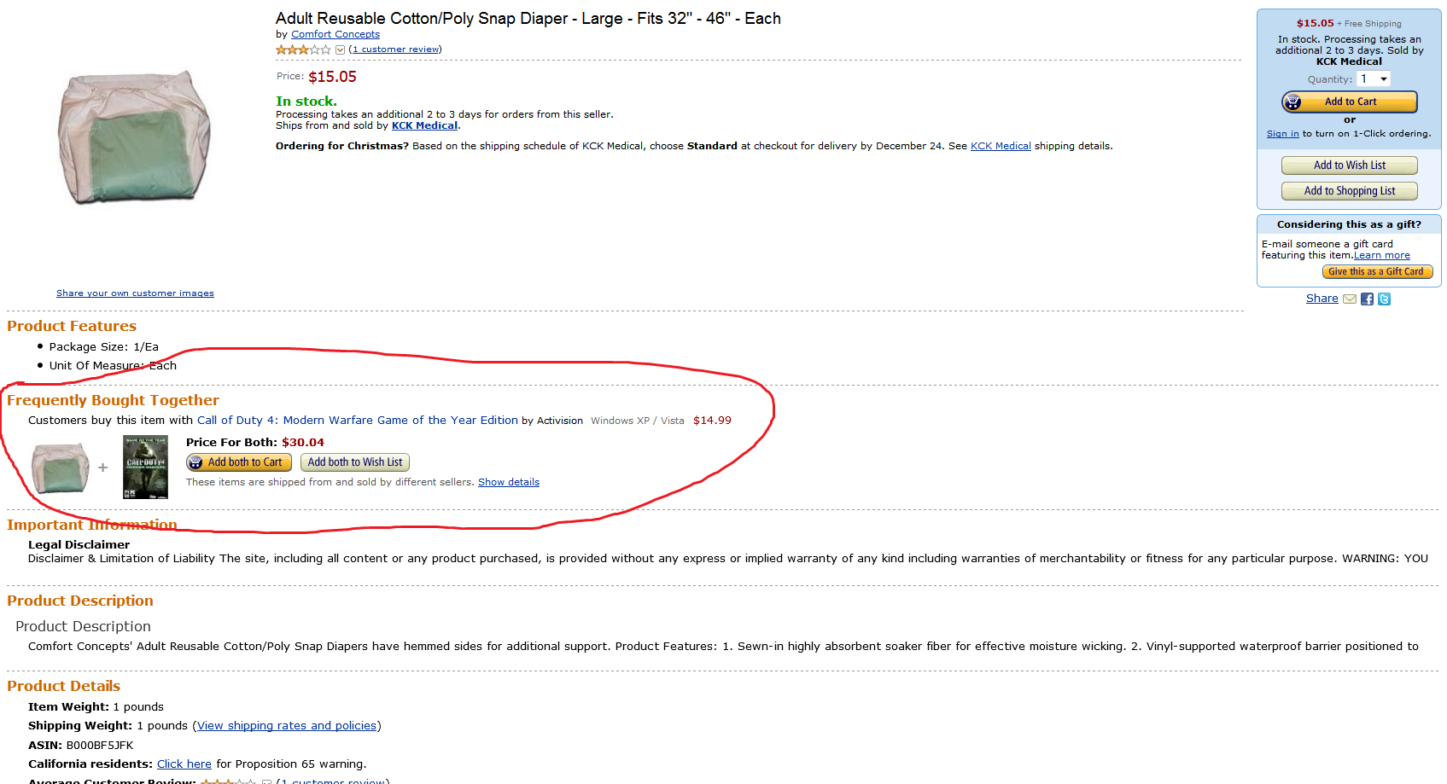Click Show details for bundled items
This screenshot has width=1447, height=784.
point(509,482)
